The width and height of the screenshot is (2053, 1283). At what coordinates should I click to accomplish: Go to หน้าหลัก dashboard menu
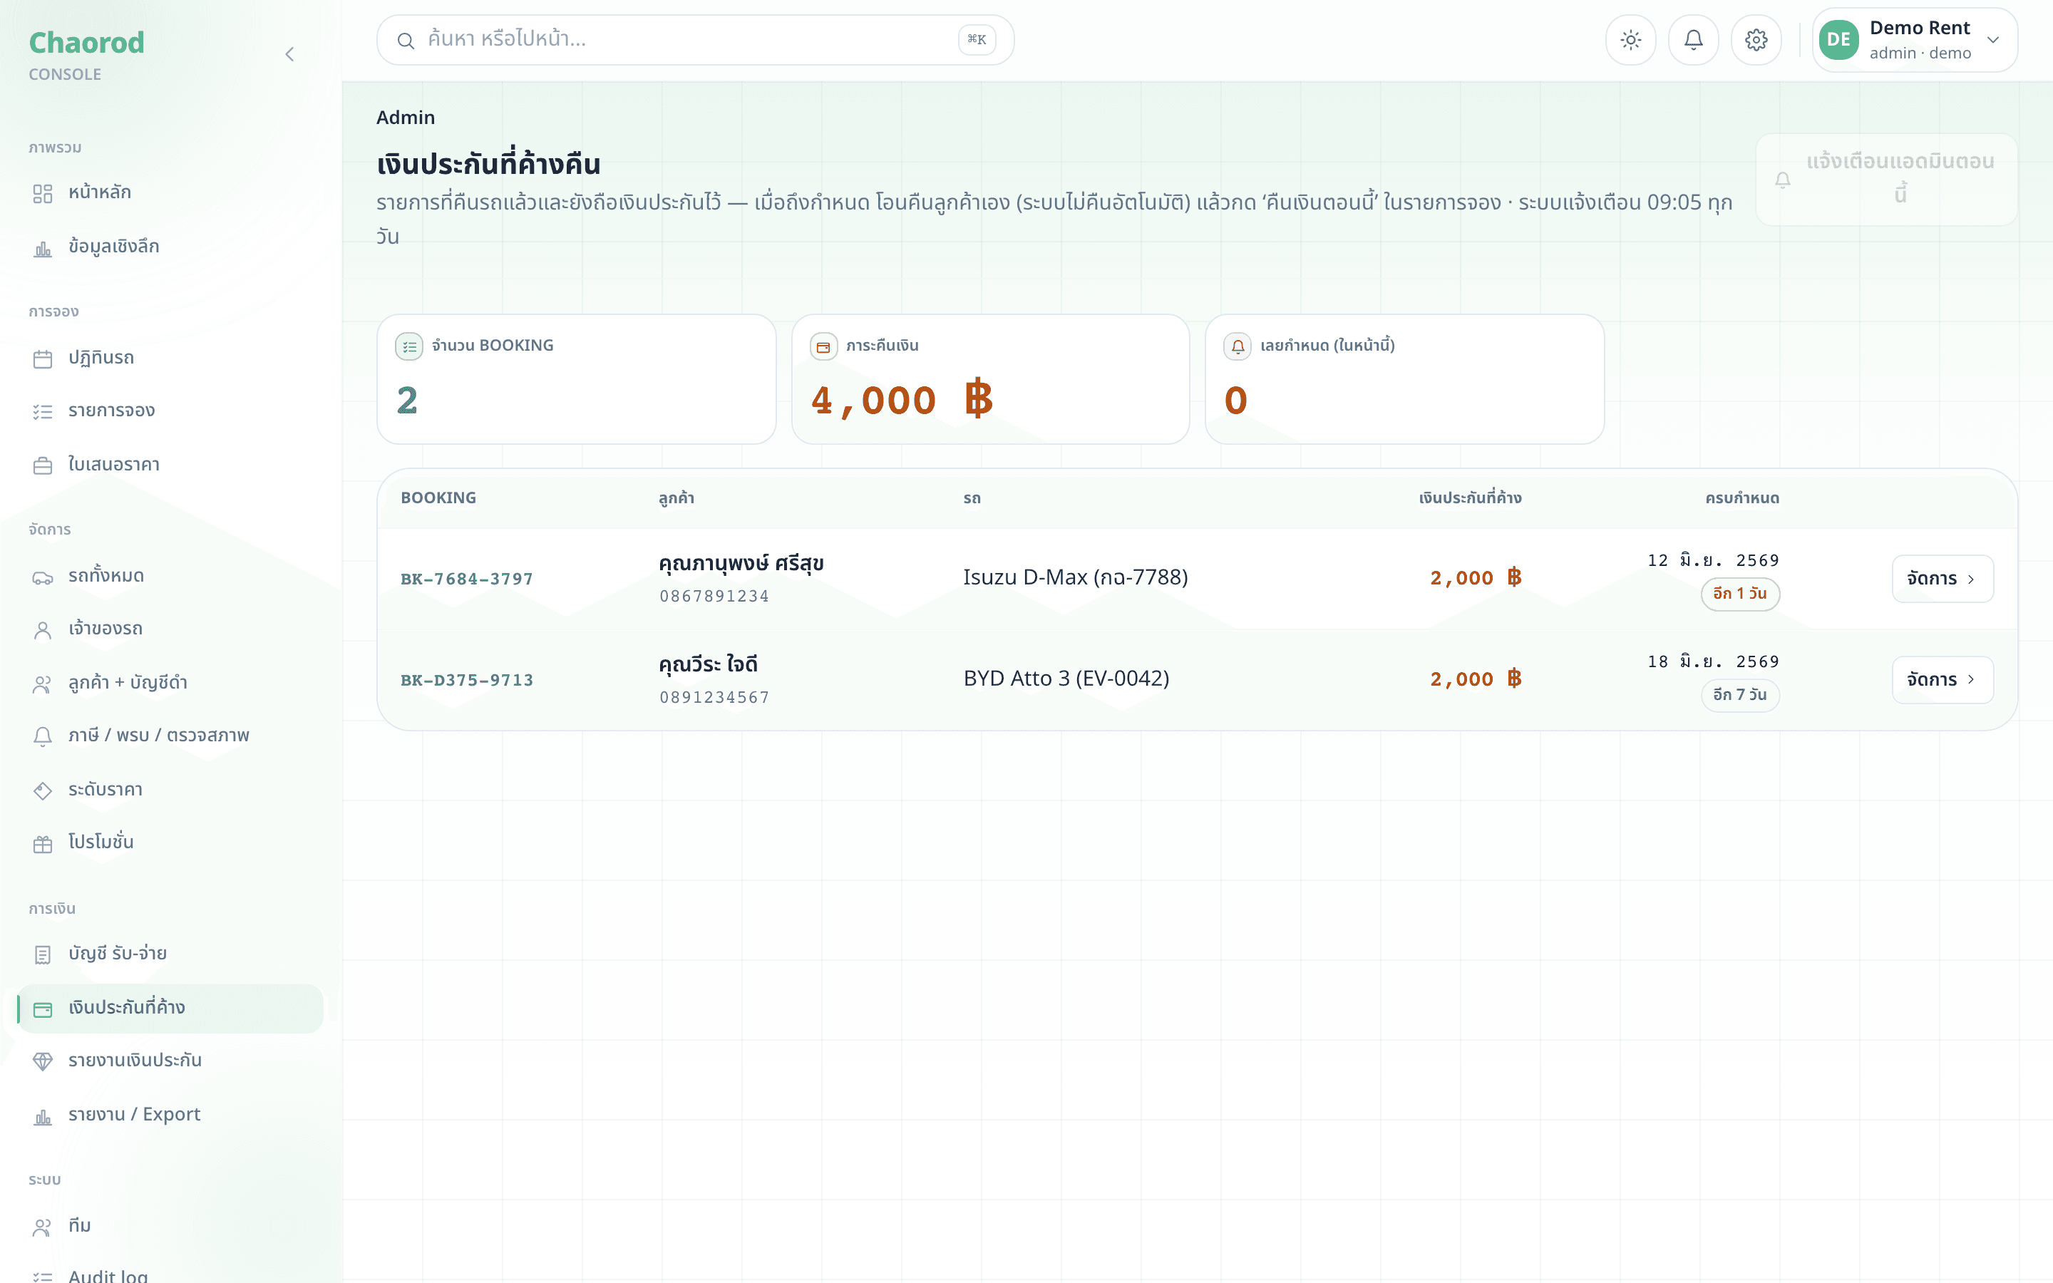[x=170, y=192]
